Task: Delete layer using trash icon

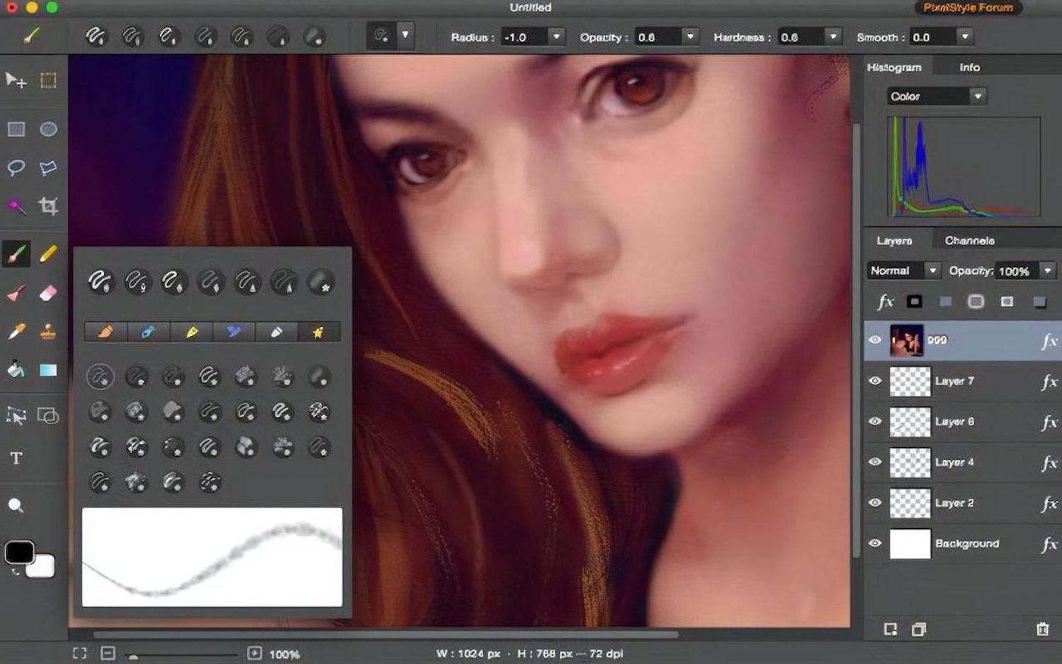Action: pos(1042,629)
